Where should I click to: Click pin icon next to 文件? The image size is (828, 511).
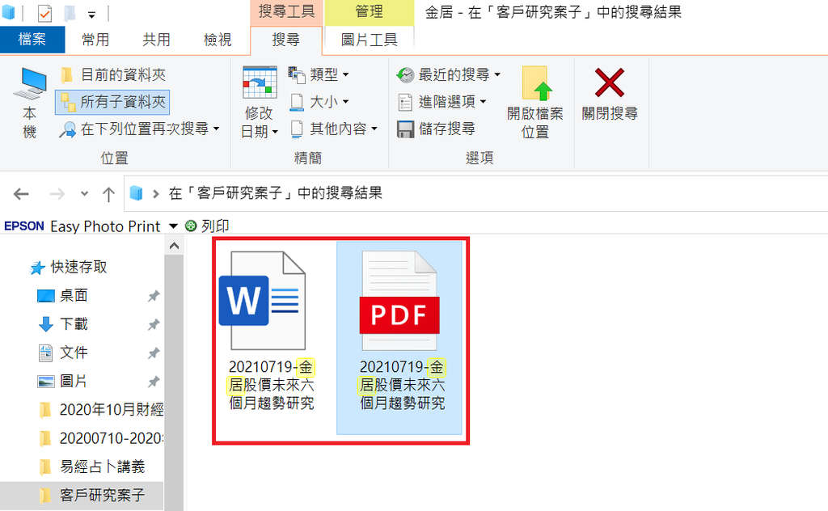(x=154, y=353)
